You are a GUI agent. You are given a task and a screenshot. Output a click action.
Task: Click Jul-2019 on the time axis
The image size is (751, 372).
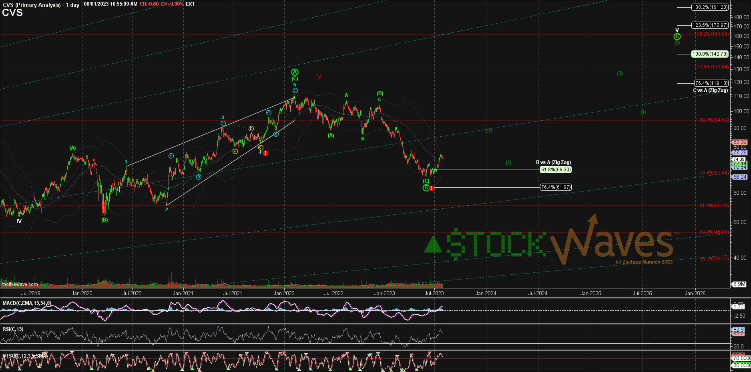(x=31, y=293)
